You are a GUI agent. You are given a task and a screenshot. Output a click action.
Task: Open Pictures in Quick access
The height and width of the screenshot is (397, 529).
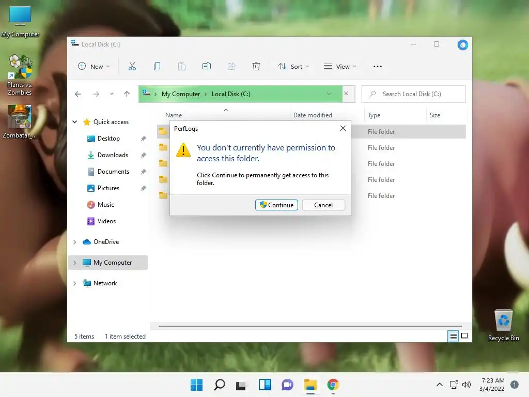[x=108, y=188]
